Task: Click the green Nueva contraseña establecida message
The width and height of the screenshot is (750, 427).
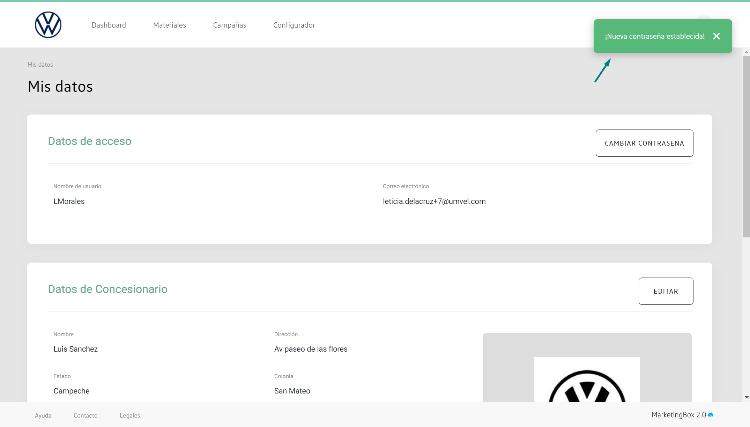Action: coord(654,36)
